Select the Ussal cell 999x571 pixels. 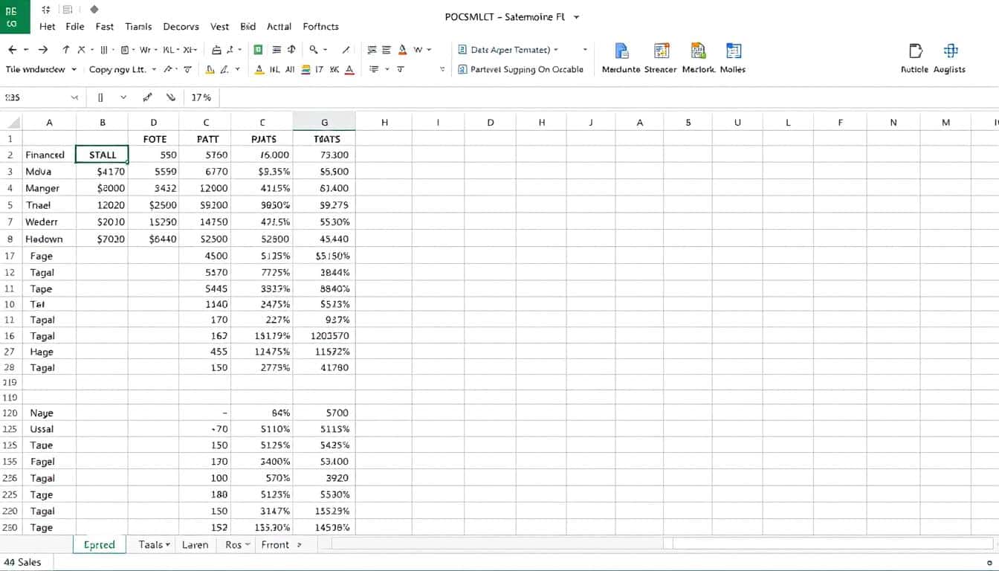coord(49,429)
